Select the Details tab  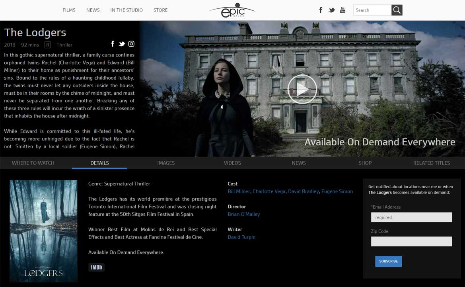coord(99,163)
